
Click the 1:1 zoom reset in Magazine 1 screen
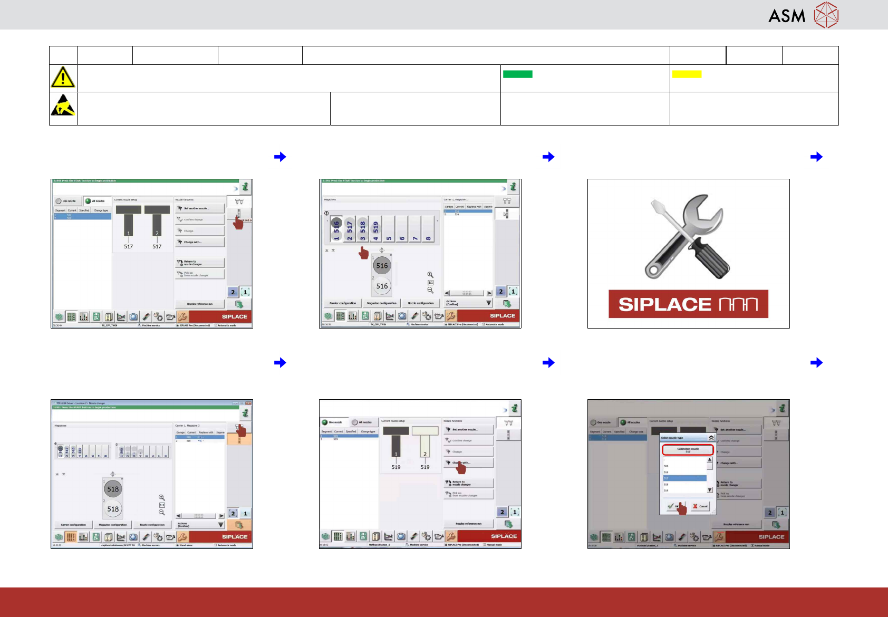[430, 283]
